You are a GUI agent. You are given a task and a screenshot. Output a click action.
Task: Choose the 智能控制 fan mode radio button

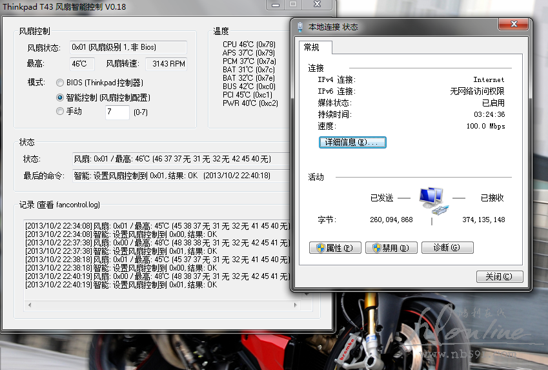(x=61, y=98)
